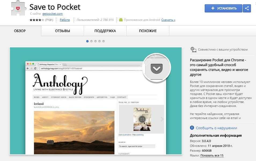The height and width of the screenshot is (161, 256).
Task: Open the getpocket.com site link
Action: click(x=52, y=14)
